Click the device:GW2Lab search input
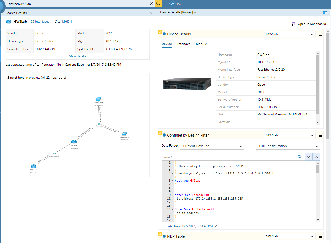This screenshot has width=331, height=243. [x=77, y=4]
